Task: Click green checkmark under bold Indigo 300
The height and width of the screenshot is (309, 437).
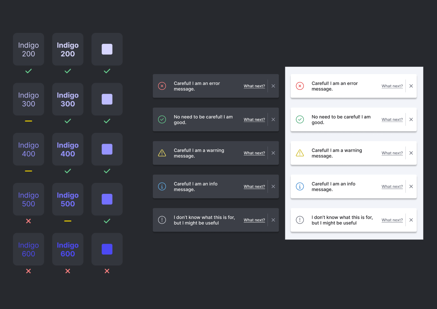Action: (x=68, y=121)
